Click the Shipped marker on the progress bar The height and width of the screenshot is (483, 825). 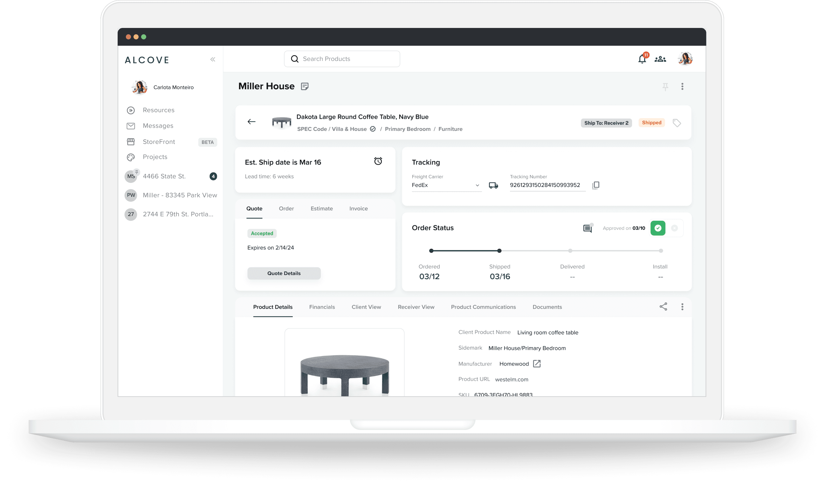(499, 251)
